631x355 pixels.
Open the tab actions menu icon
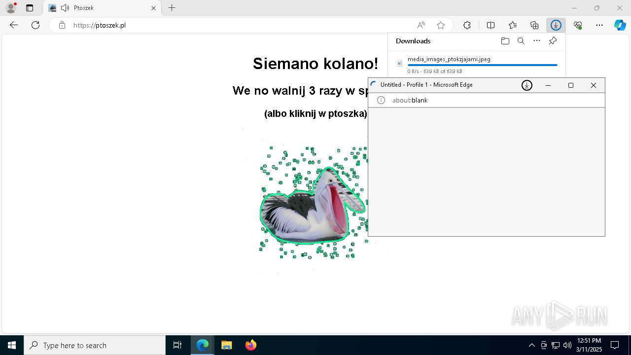pos(30,8)
